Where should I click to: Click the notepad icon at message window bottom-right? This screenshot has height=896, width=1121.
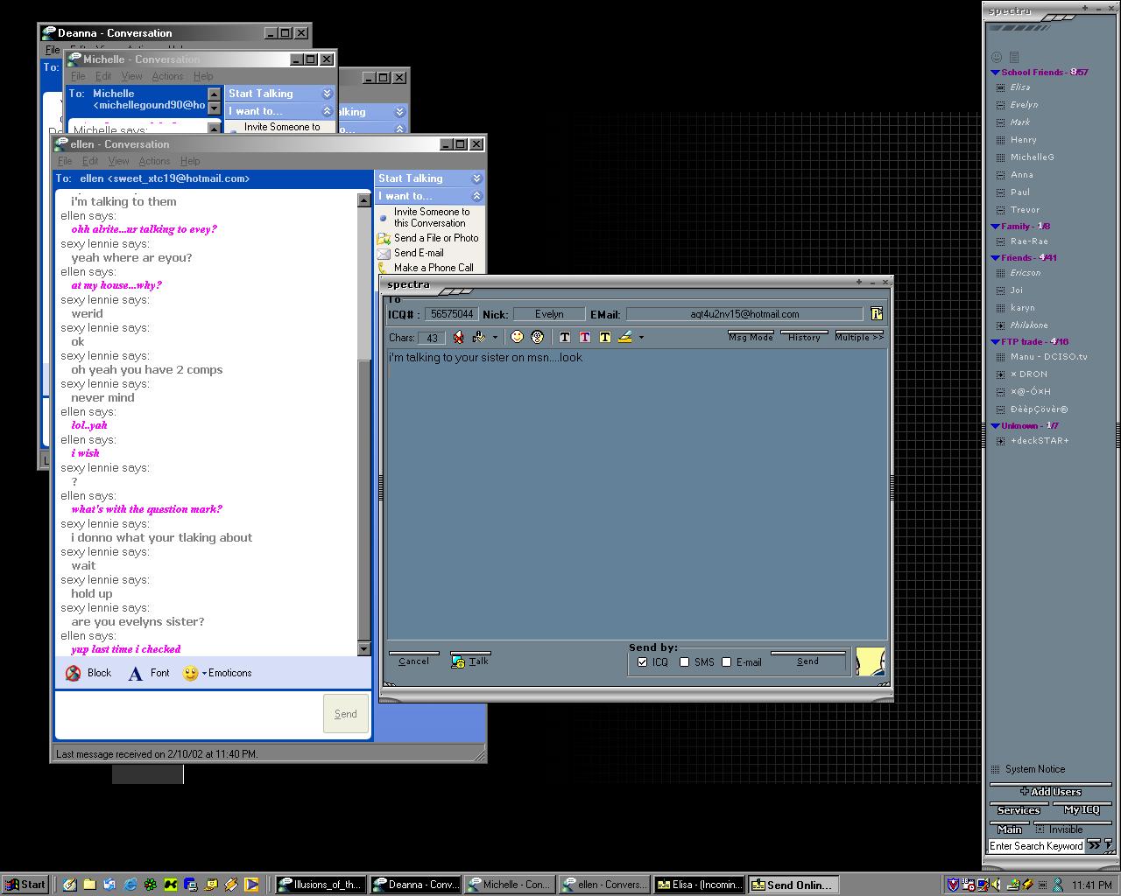(x=870, y=661)
